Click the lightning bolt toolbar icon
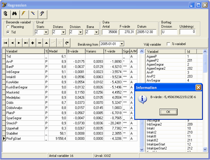The image size is (210, 160). (x=24, y=14)
